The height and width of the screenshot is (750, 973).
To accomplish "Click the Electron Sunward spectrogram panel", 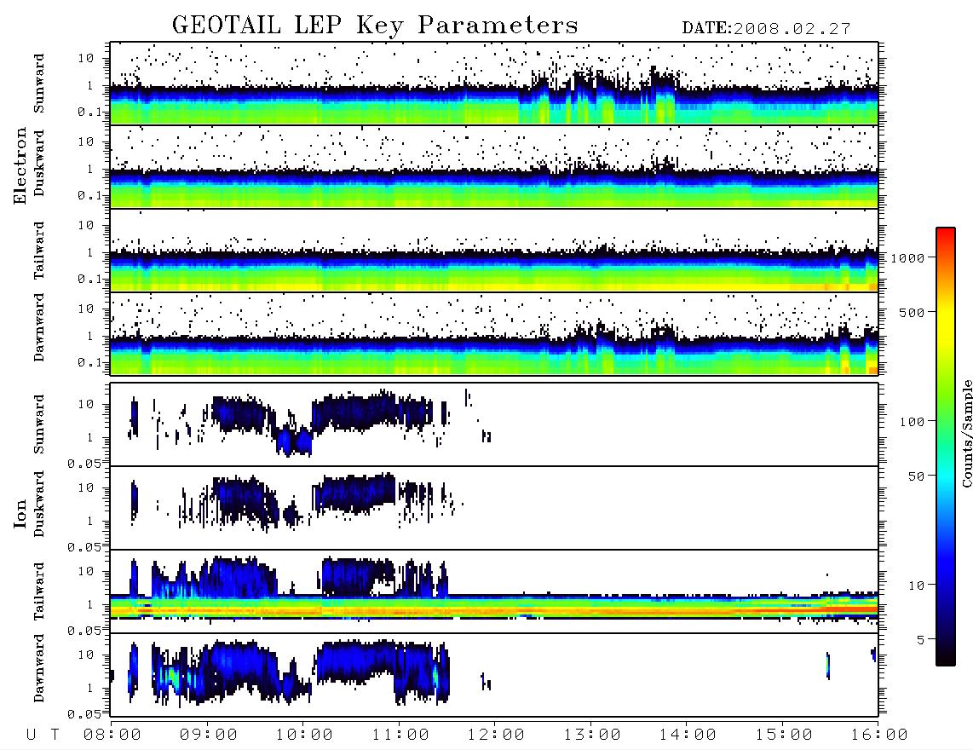I will (494, 84).
